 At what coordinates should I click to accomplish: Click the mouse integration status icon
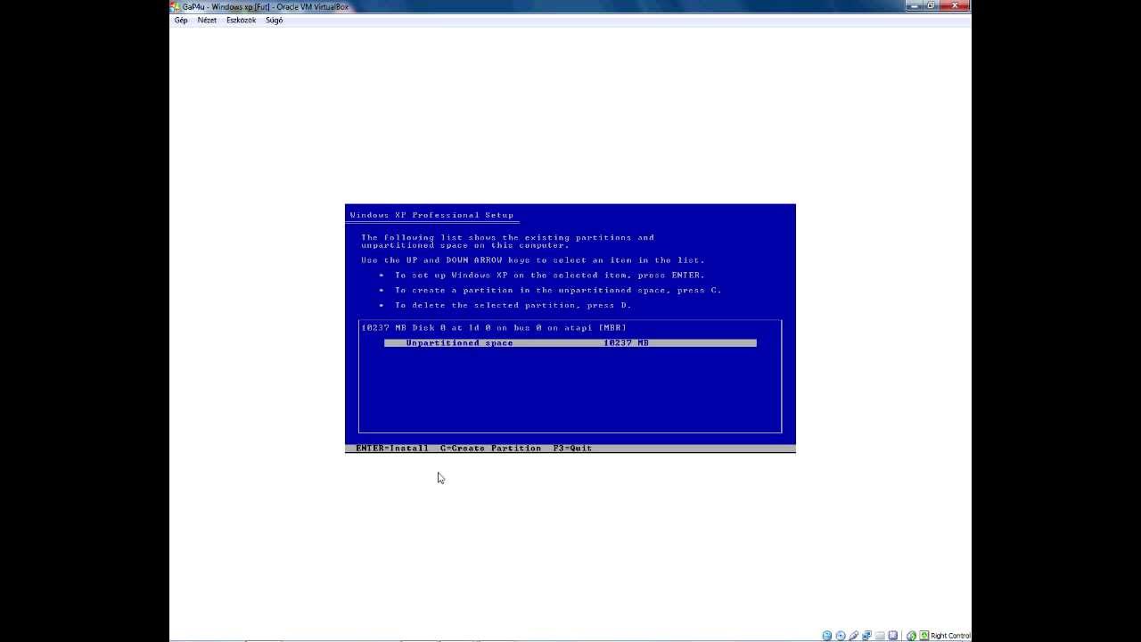coord(911,636)
